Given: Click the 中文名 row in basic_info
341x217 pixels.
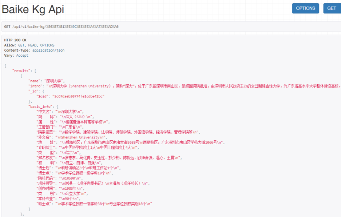Looking at the screenshot, I should point(60,112).
